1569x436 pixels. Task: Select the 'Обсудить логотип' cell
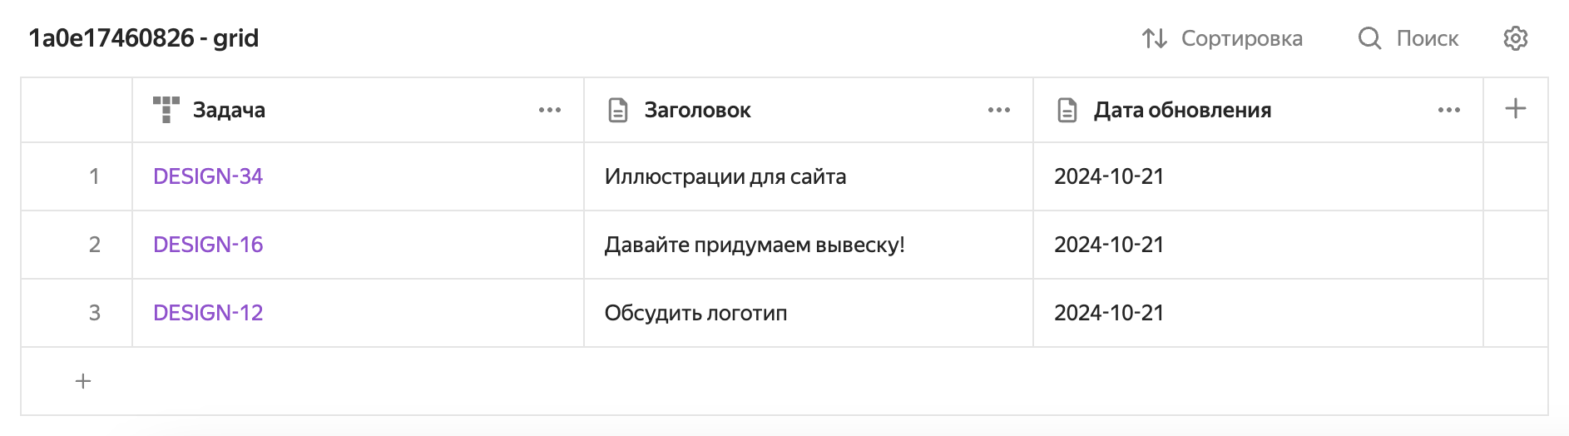(695, 313)
